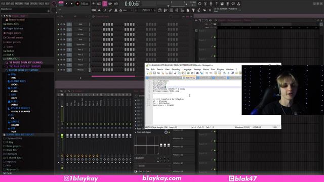Adjust the master track fader in mixer
Screen dimensions: 324x182
[x=62, y=136]
